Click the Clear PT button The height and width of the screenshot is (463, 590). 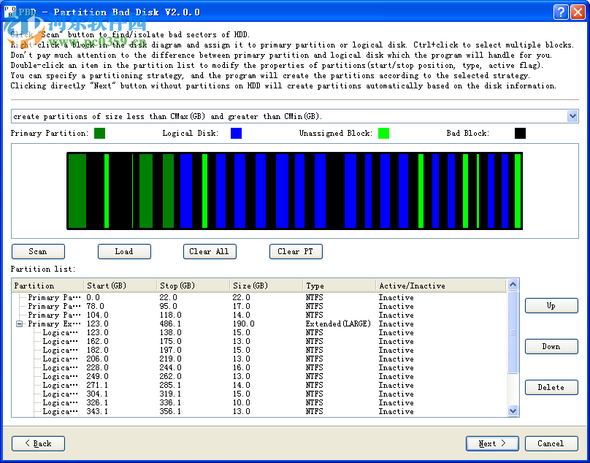coord(296,251)
